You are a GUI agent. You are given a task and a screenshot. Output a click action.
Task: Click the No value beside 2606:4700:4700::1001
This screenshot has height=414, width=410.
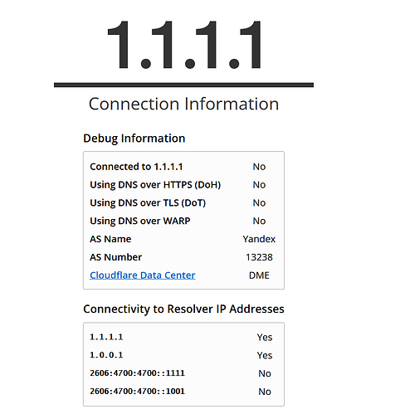(x=265, y=392)
